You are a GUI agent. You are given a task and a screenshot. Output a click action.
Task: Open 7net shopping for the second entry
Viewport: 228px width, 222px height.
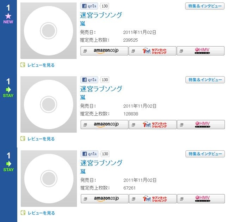click(x=153, y=124)
